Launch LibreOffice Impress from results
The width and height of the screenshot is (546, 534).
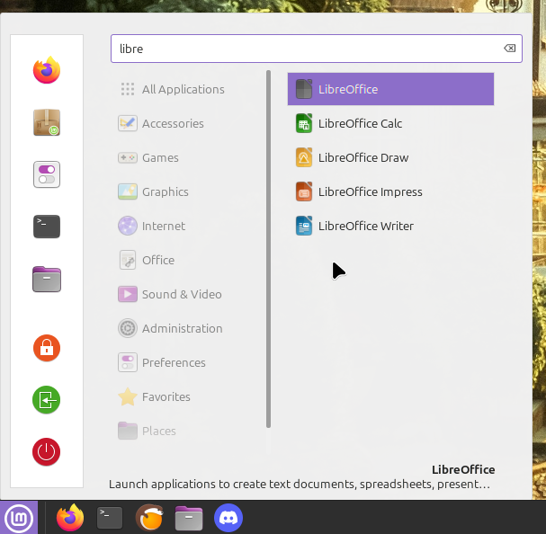click(x=390, y=191)
